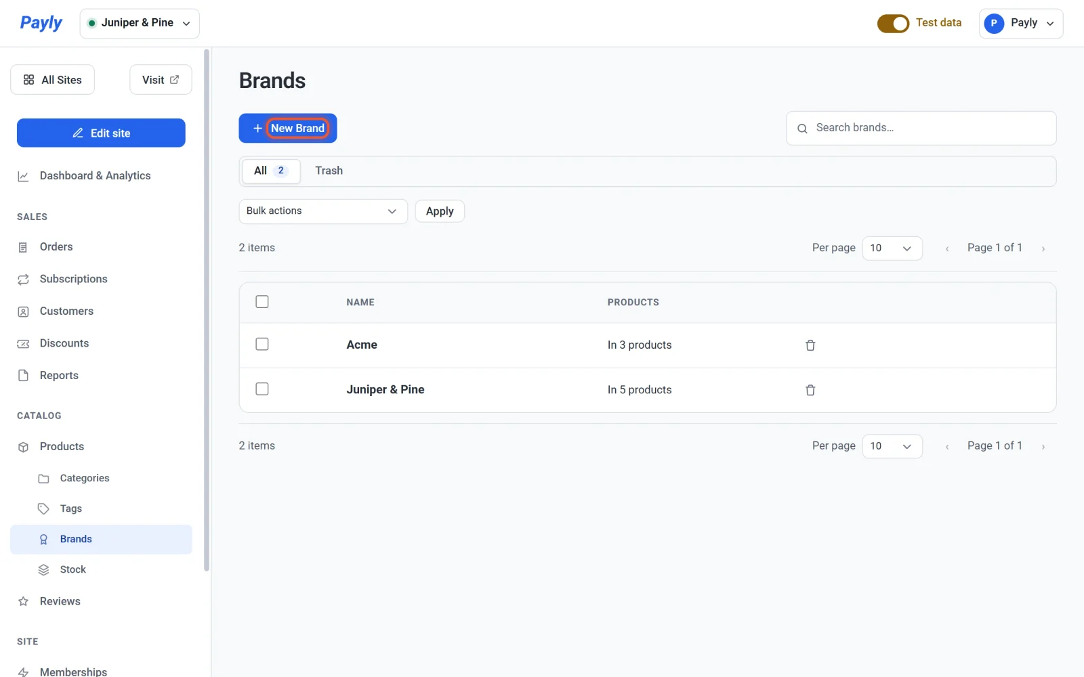Click the Search brands input field
This screenshot has width=1084, height=677.
(921, 128)
